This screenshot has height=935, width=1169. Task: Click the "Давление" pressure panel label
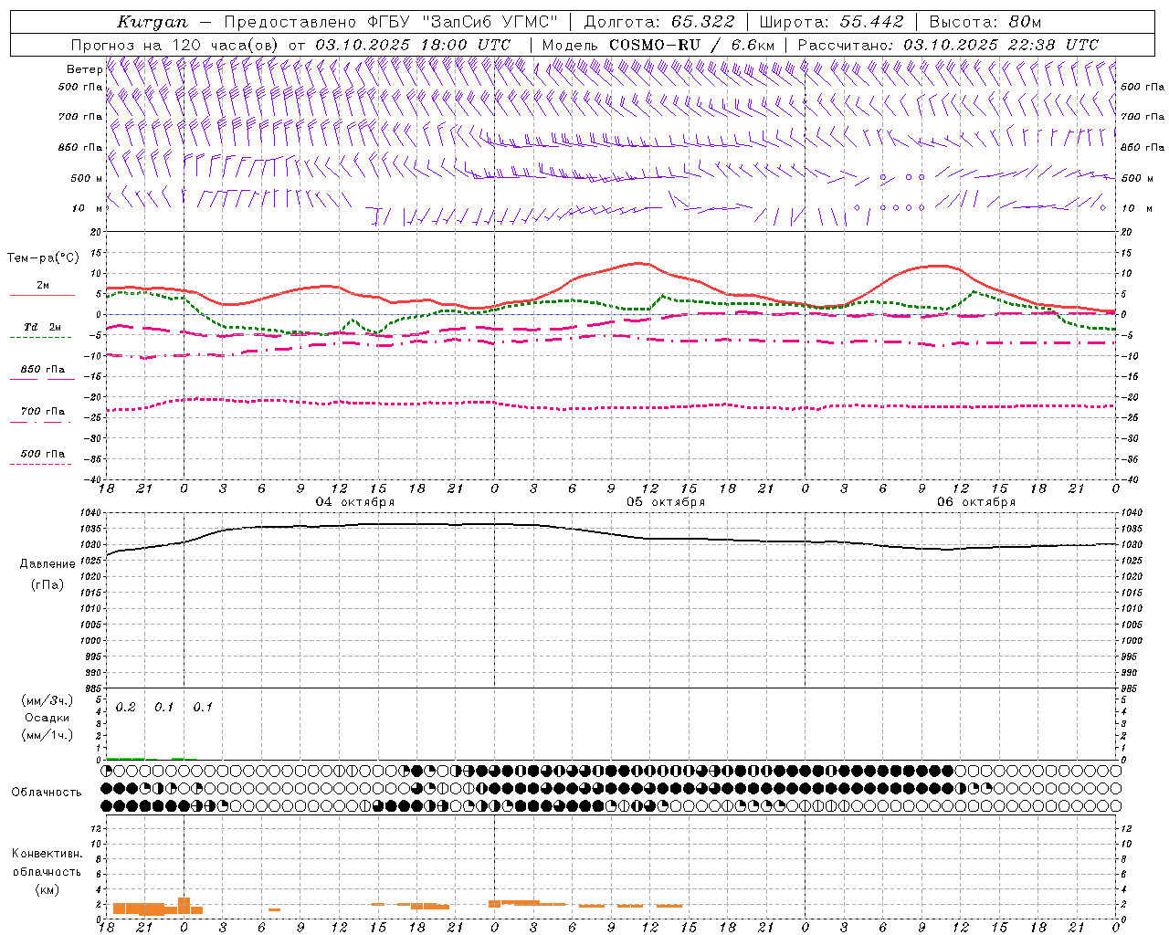[x=47, y=564]
